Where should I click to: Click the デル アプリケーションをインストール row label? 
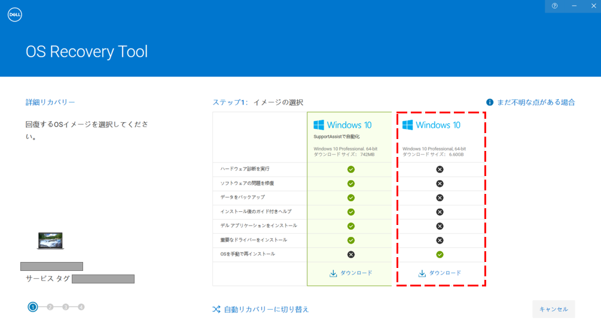259,226
